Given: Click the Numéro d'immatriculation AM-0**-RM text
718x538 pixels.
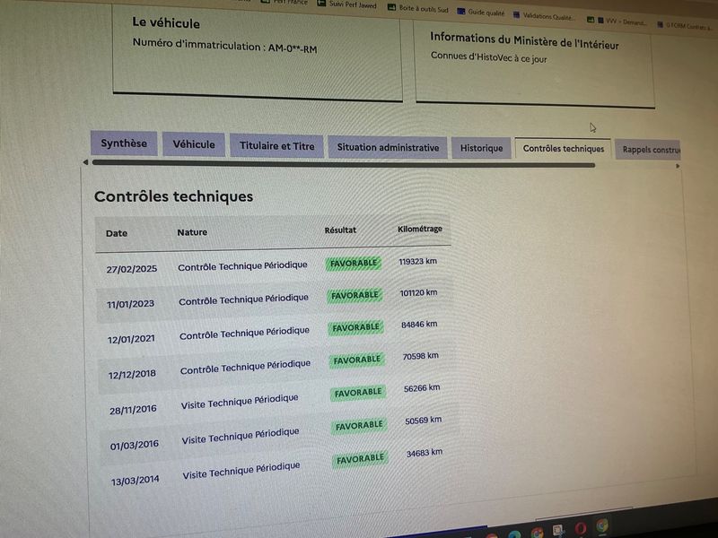Looking at the screenshot, I should point(225,46).
